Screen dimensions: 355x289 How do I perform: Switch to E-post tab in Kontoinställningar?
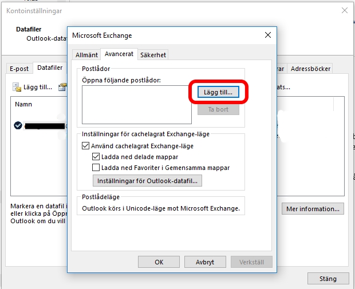[19, 69]
